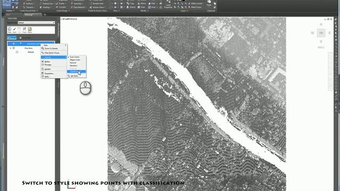This screenshot has width=340, height=191.
Task: Select the Mirror tool in Modify panel
Action: coord(142,4)
